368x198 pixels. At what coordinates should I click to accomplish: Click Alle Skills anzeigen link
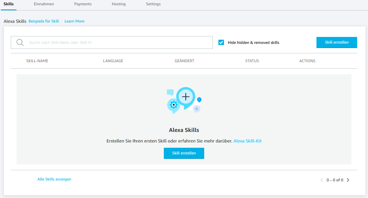54,179
